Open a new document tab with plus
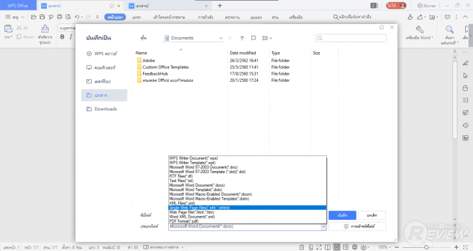Screen dimensions: 473x251 (x=220, y=5)
